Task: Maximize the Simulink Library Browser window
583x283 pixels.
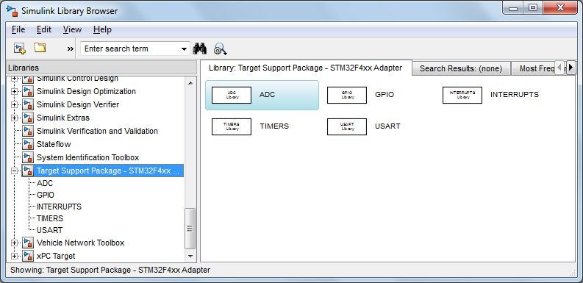Action: pyautogui.click(x=533, y=8)
